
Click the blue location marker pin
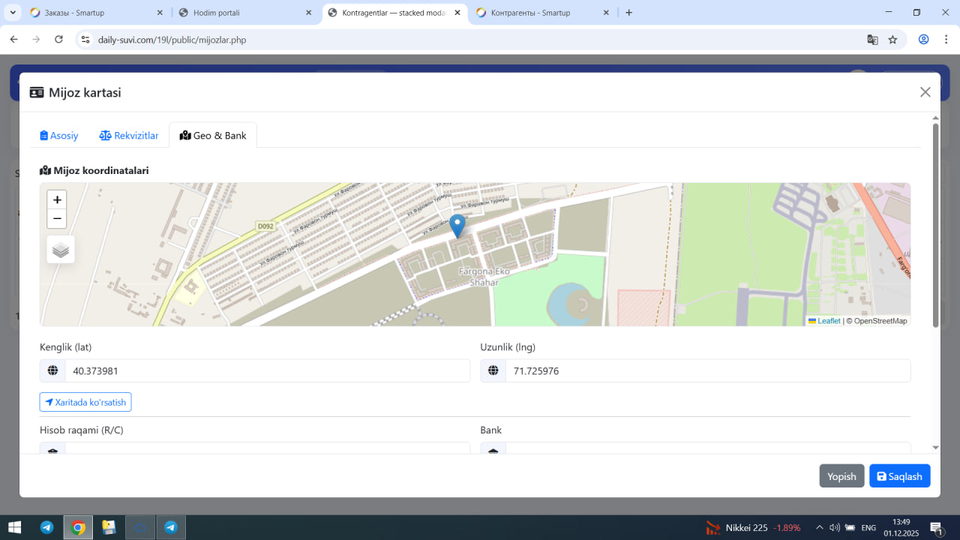point(457,224)
